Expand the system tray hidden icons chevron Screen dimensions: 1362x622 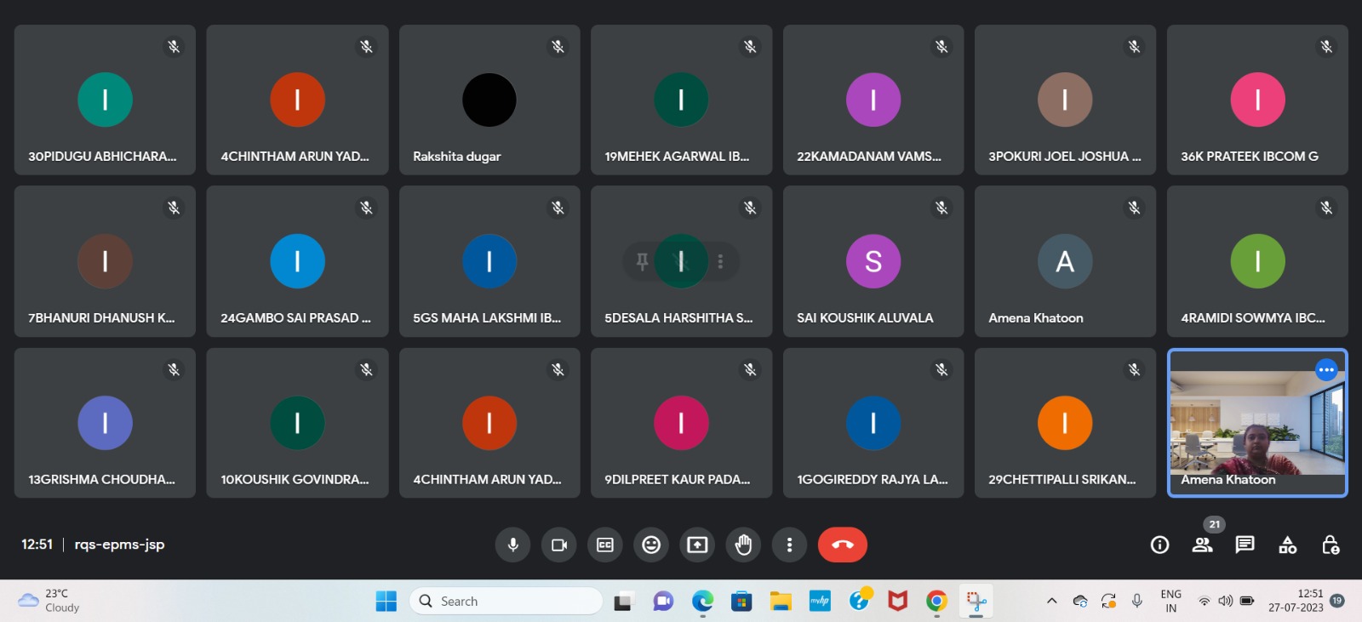tap(1051, 601)
